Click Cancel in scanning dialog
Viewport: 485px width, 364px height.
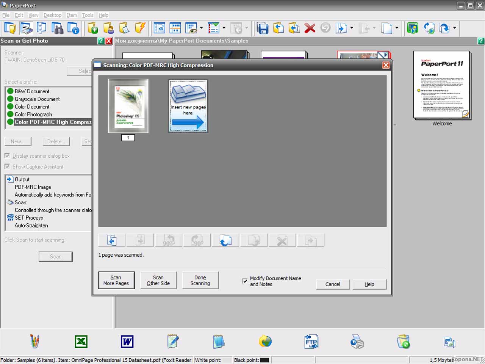point(333,284)
